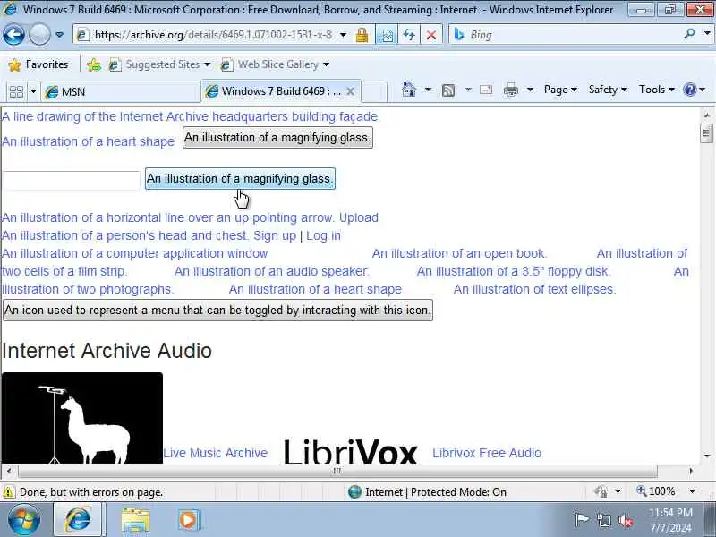Click the page error warning icon
This screenshot has height=537, width=716.
8,492
